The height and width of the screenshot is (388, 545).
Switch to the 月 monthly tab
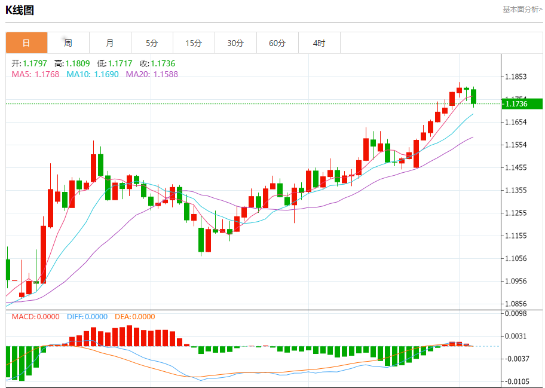110,43
